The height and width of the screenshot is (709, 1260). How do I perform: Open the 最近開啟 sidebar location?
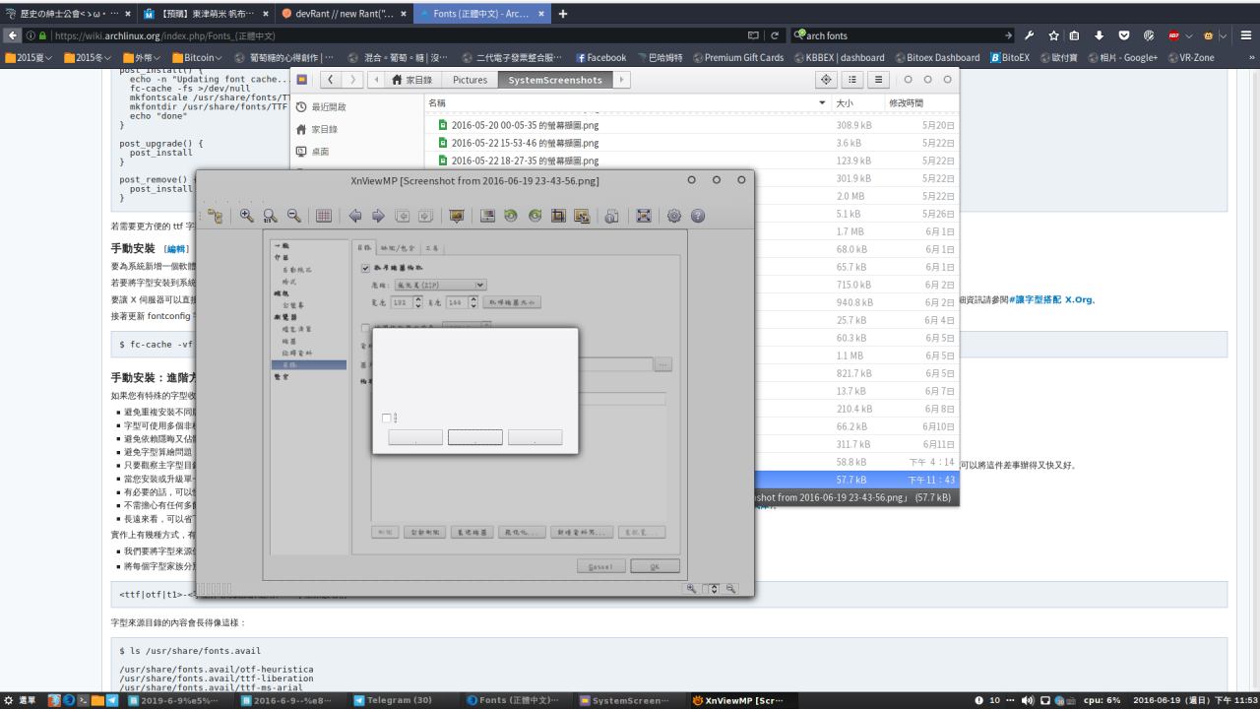pos(328,106)
